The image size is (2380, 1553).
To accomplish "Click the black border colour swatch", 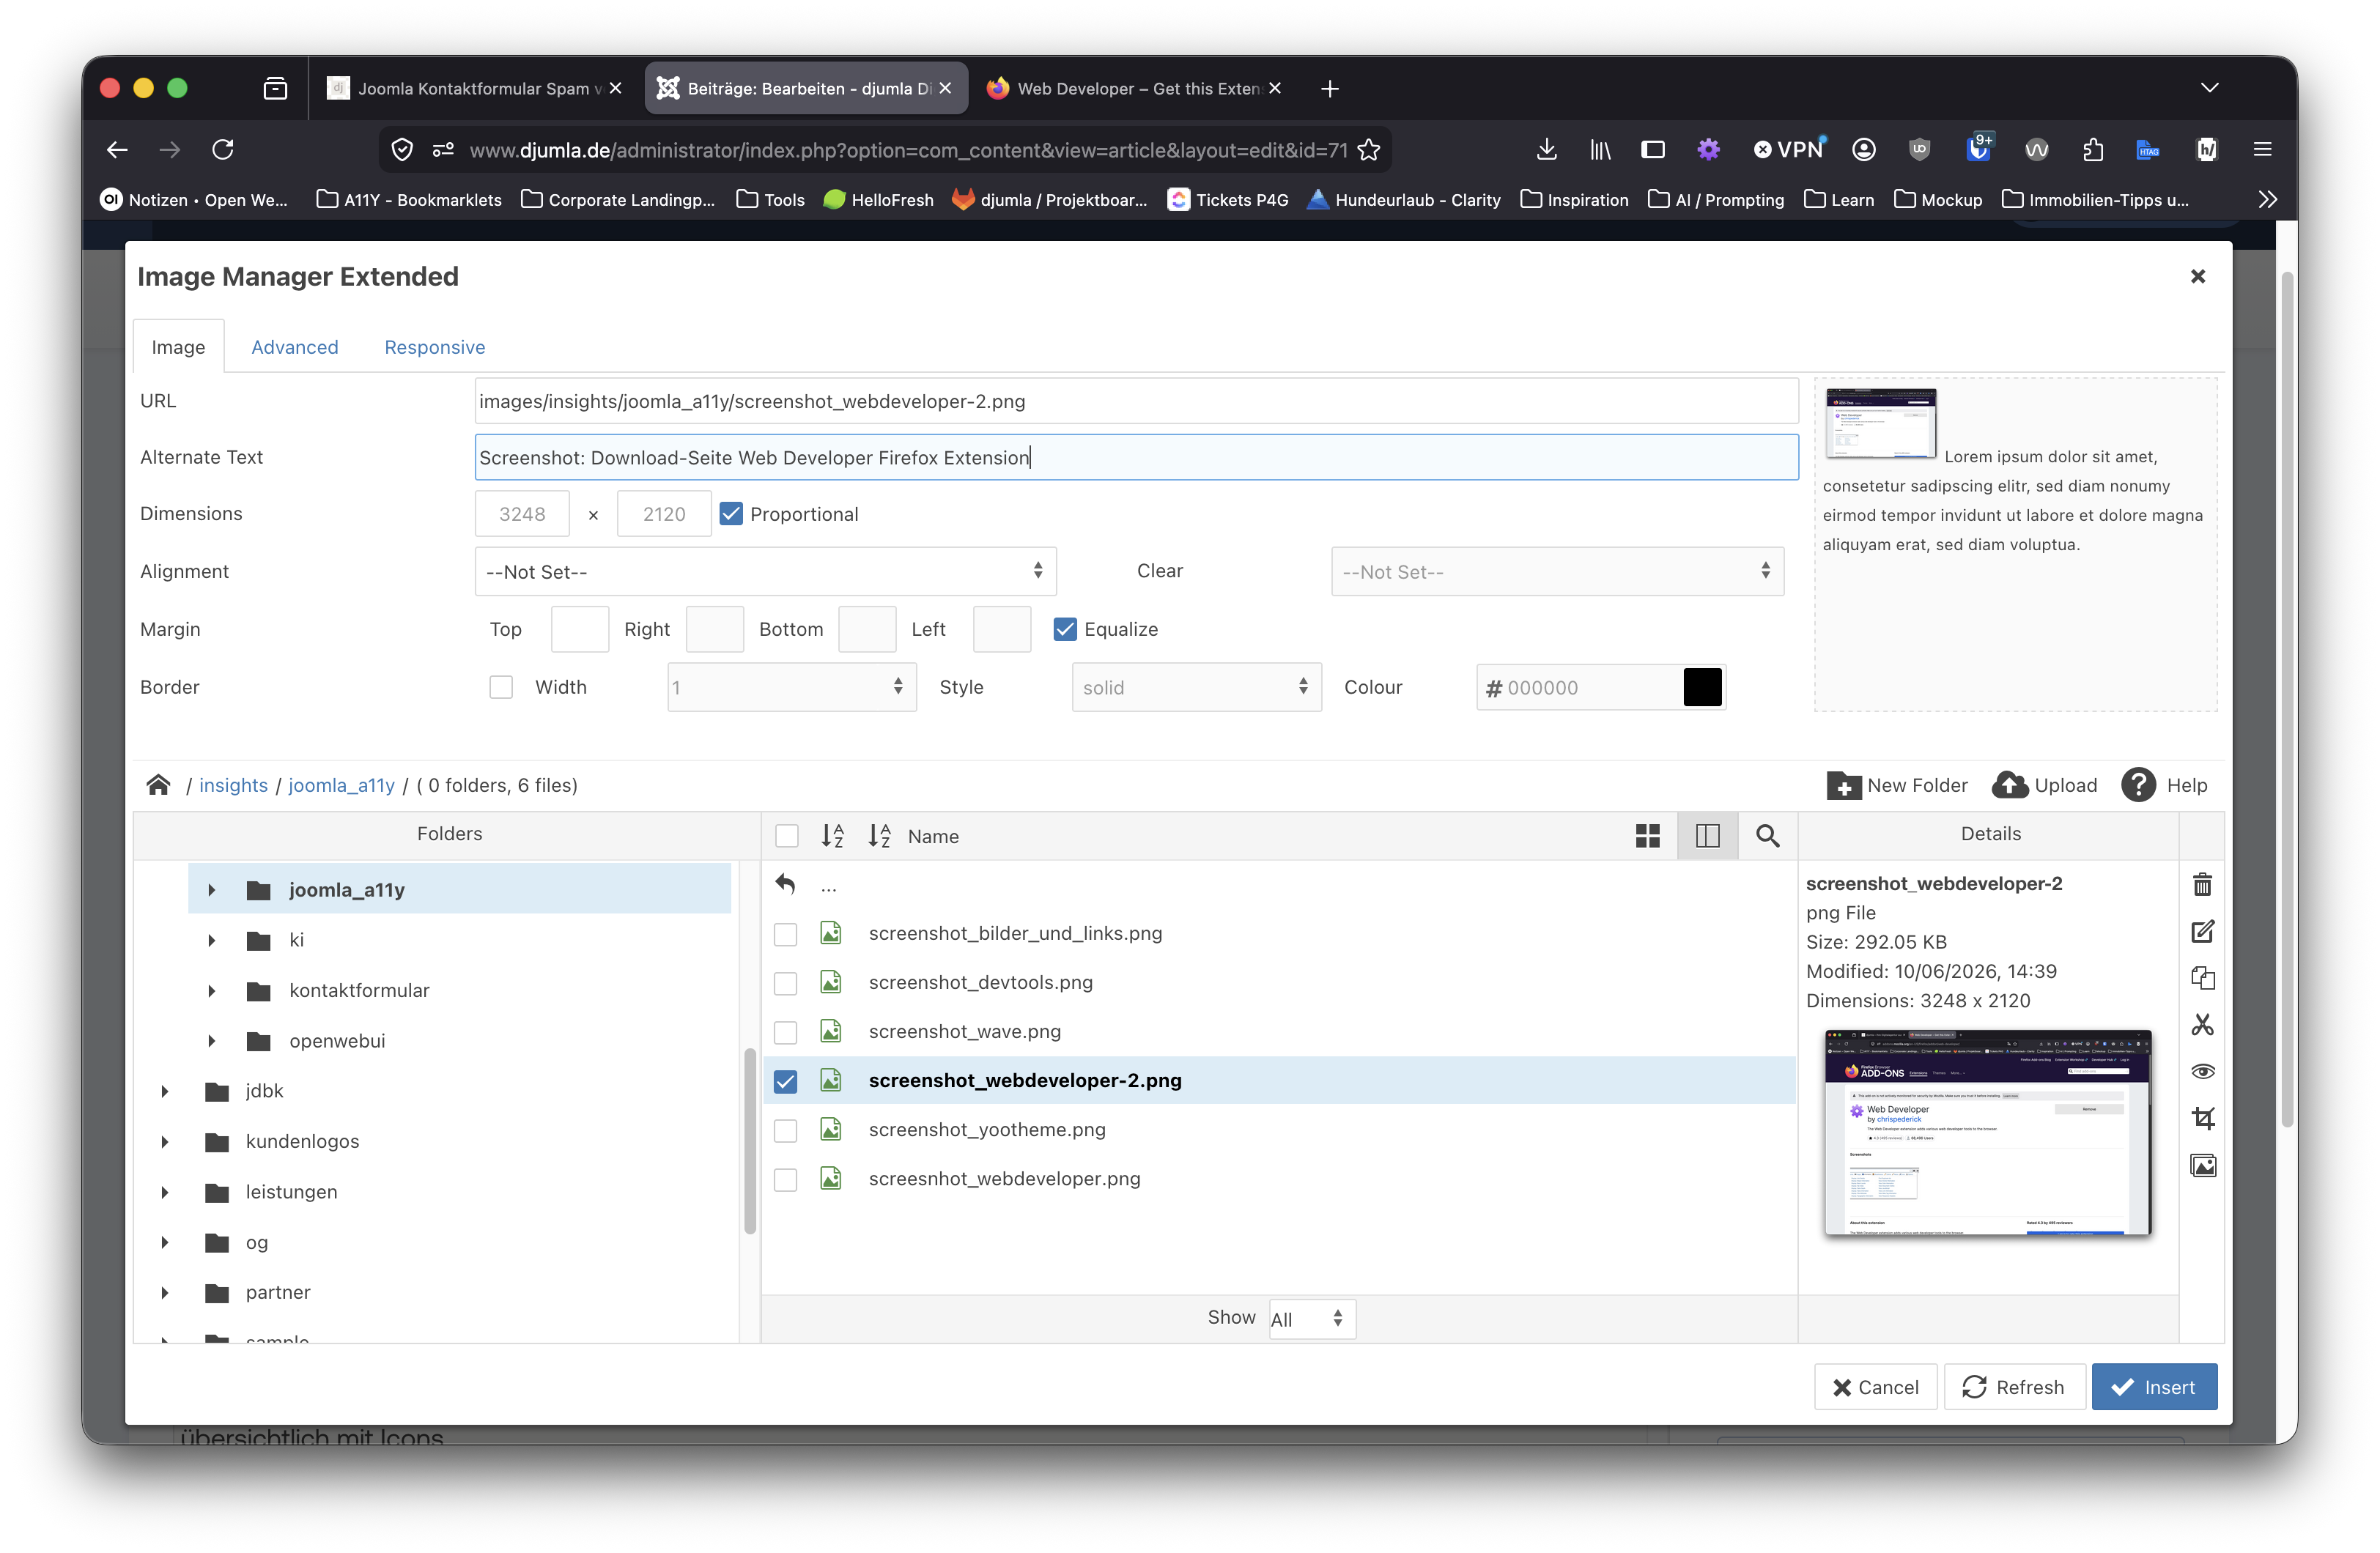I will (1702, 687).
